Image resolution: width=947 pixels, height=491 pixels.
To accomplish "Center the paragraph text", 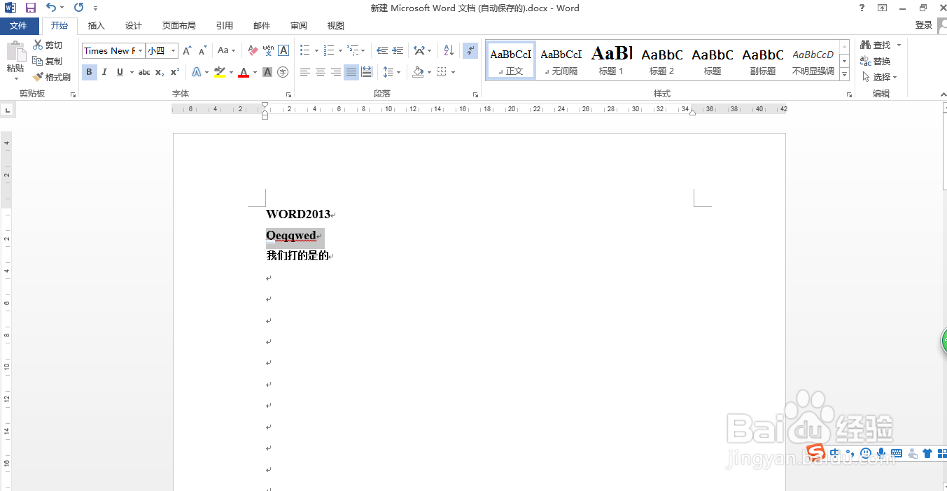I will point(321,72).
